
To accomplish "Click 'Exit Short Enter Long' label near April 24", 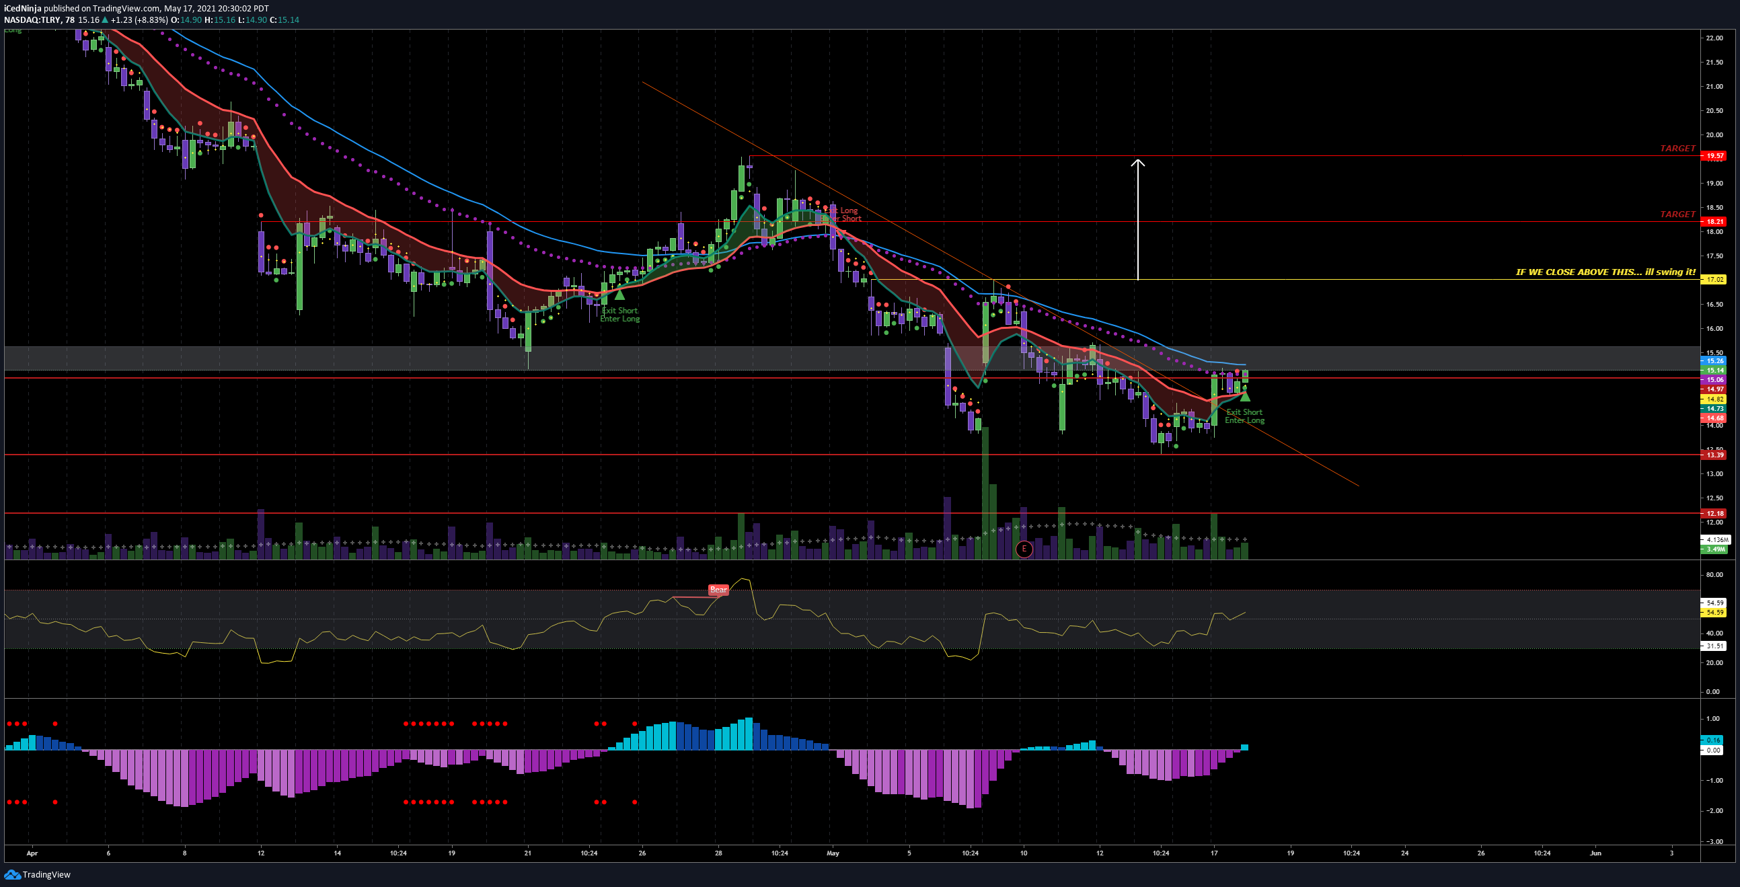I will point(620,315).
